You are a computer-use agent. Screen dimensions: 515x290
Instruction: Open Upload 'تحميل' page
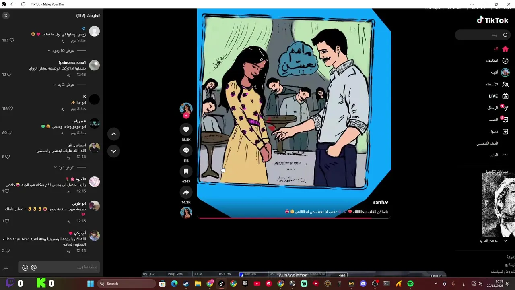coord(499,131)
